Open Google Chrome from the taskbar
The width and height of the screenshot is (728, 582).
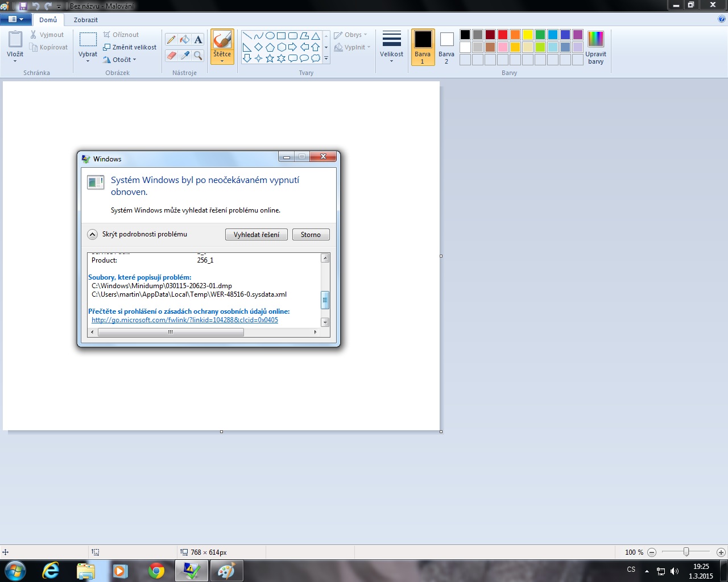[x=156, y=571]
